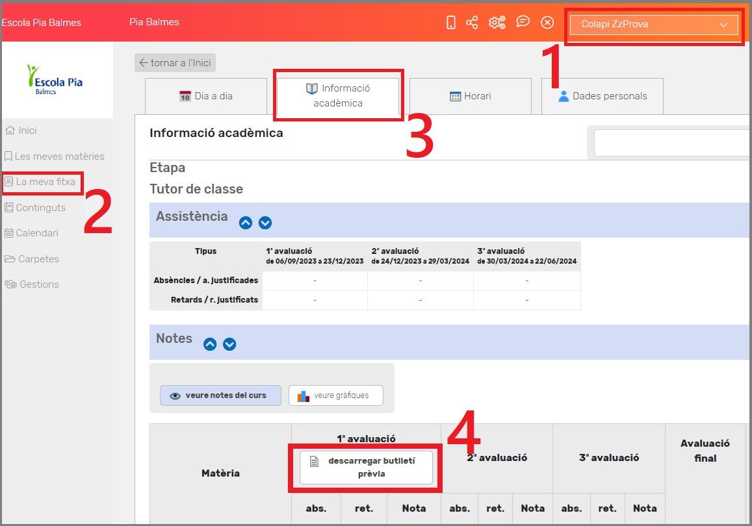This screenshot has width=752, height=526.
Task: Expand the Notes section with down arrow
Action: [x=229, y=344]
